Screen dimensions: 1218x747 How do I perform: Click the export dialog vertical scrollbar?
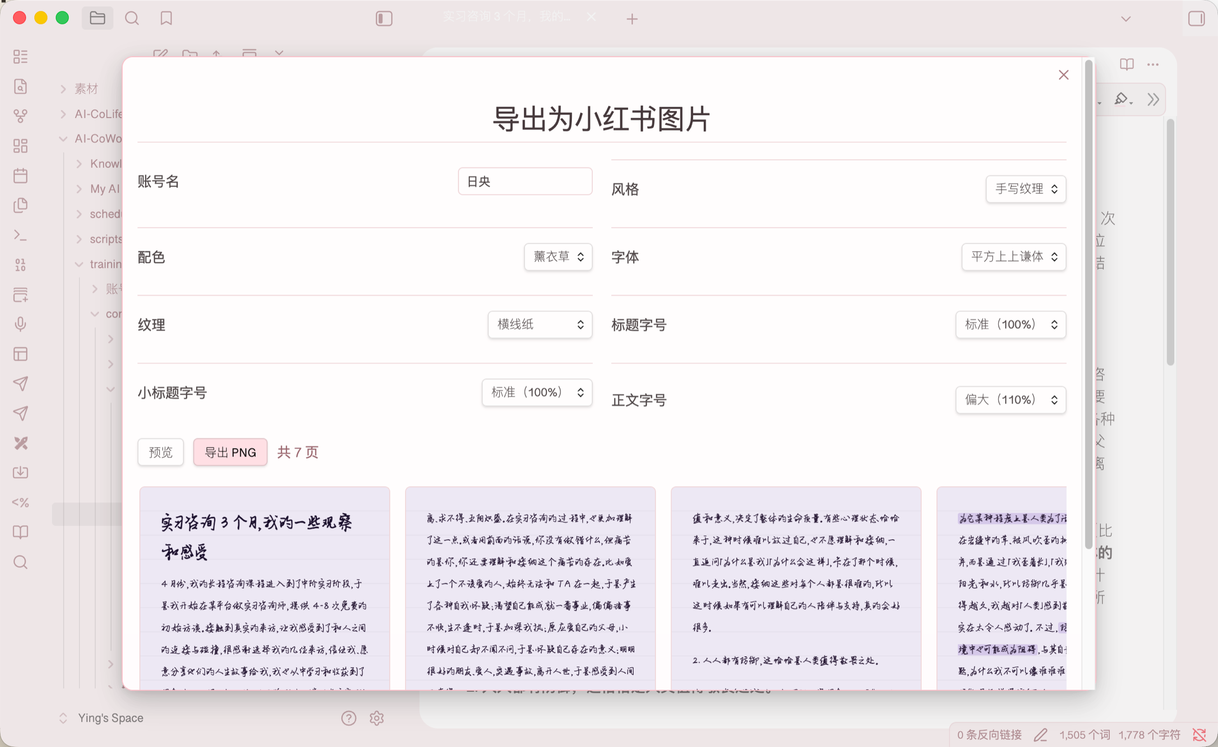(1088, 304)
